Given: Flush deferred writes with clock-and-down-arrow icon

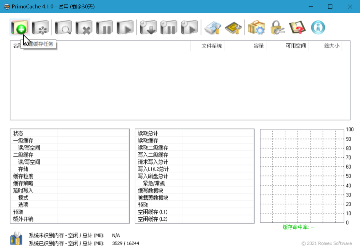Looking at the screenshot, I should coord(148,27).
